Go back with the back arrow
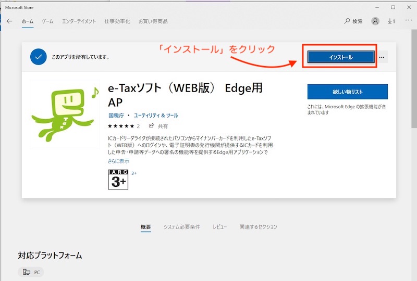 click(x=9, y=21)
